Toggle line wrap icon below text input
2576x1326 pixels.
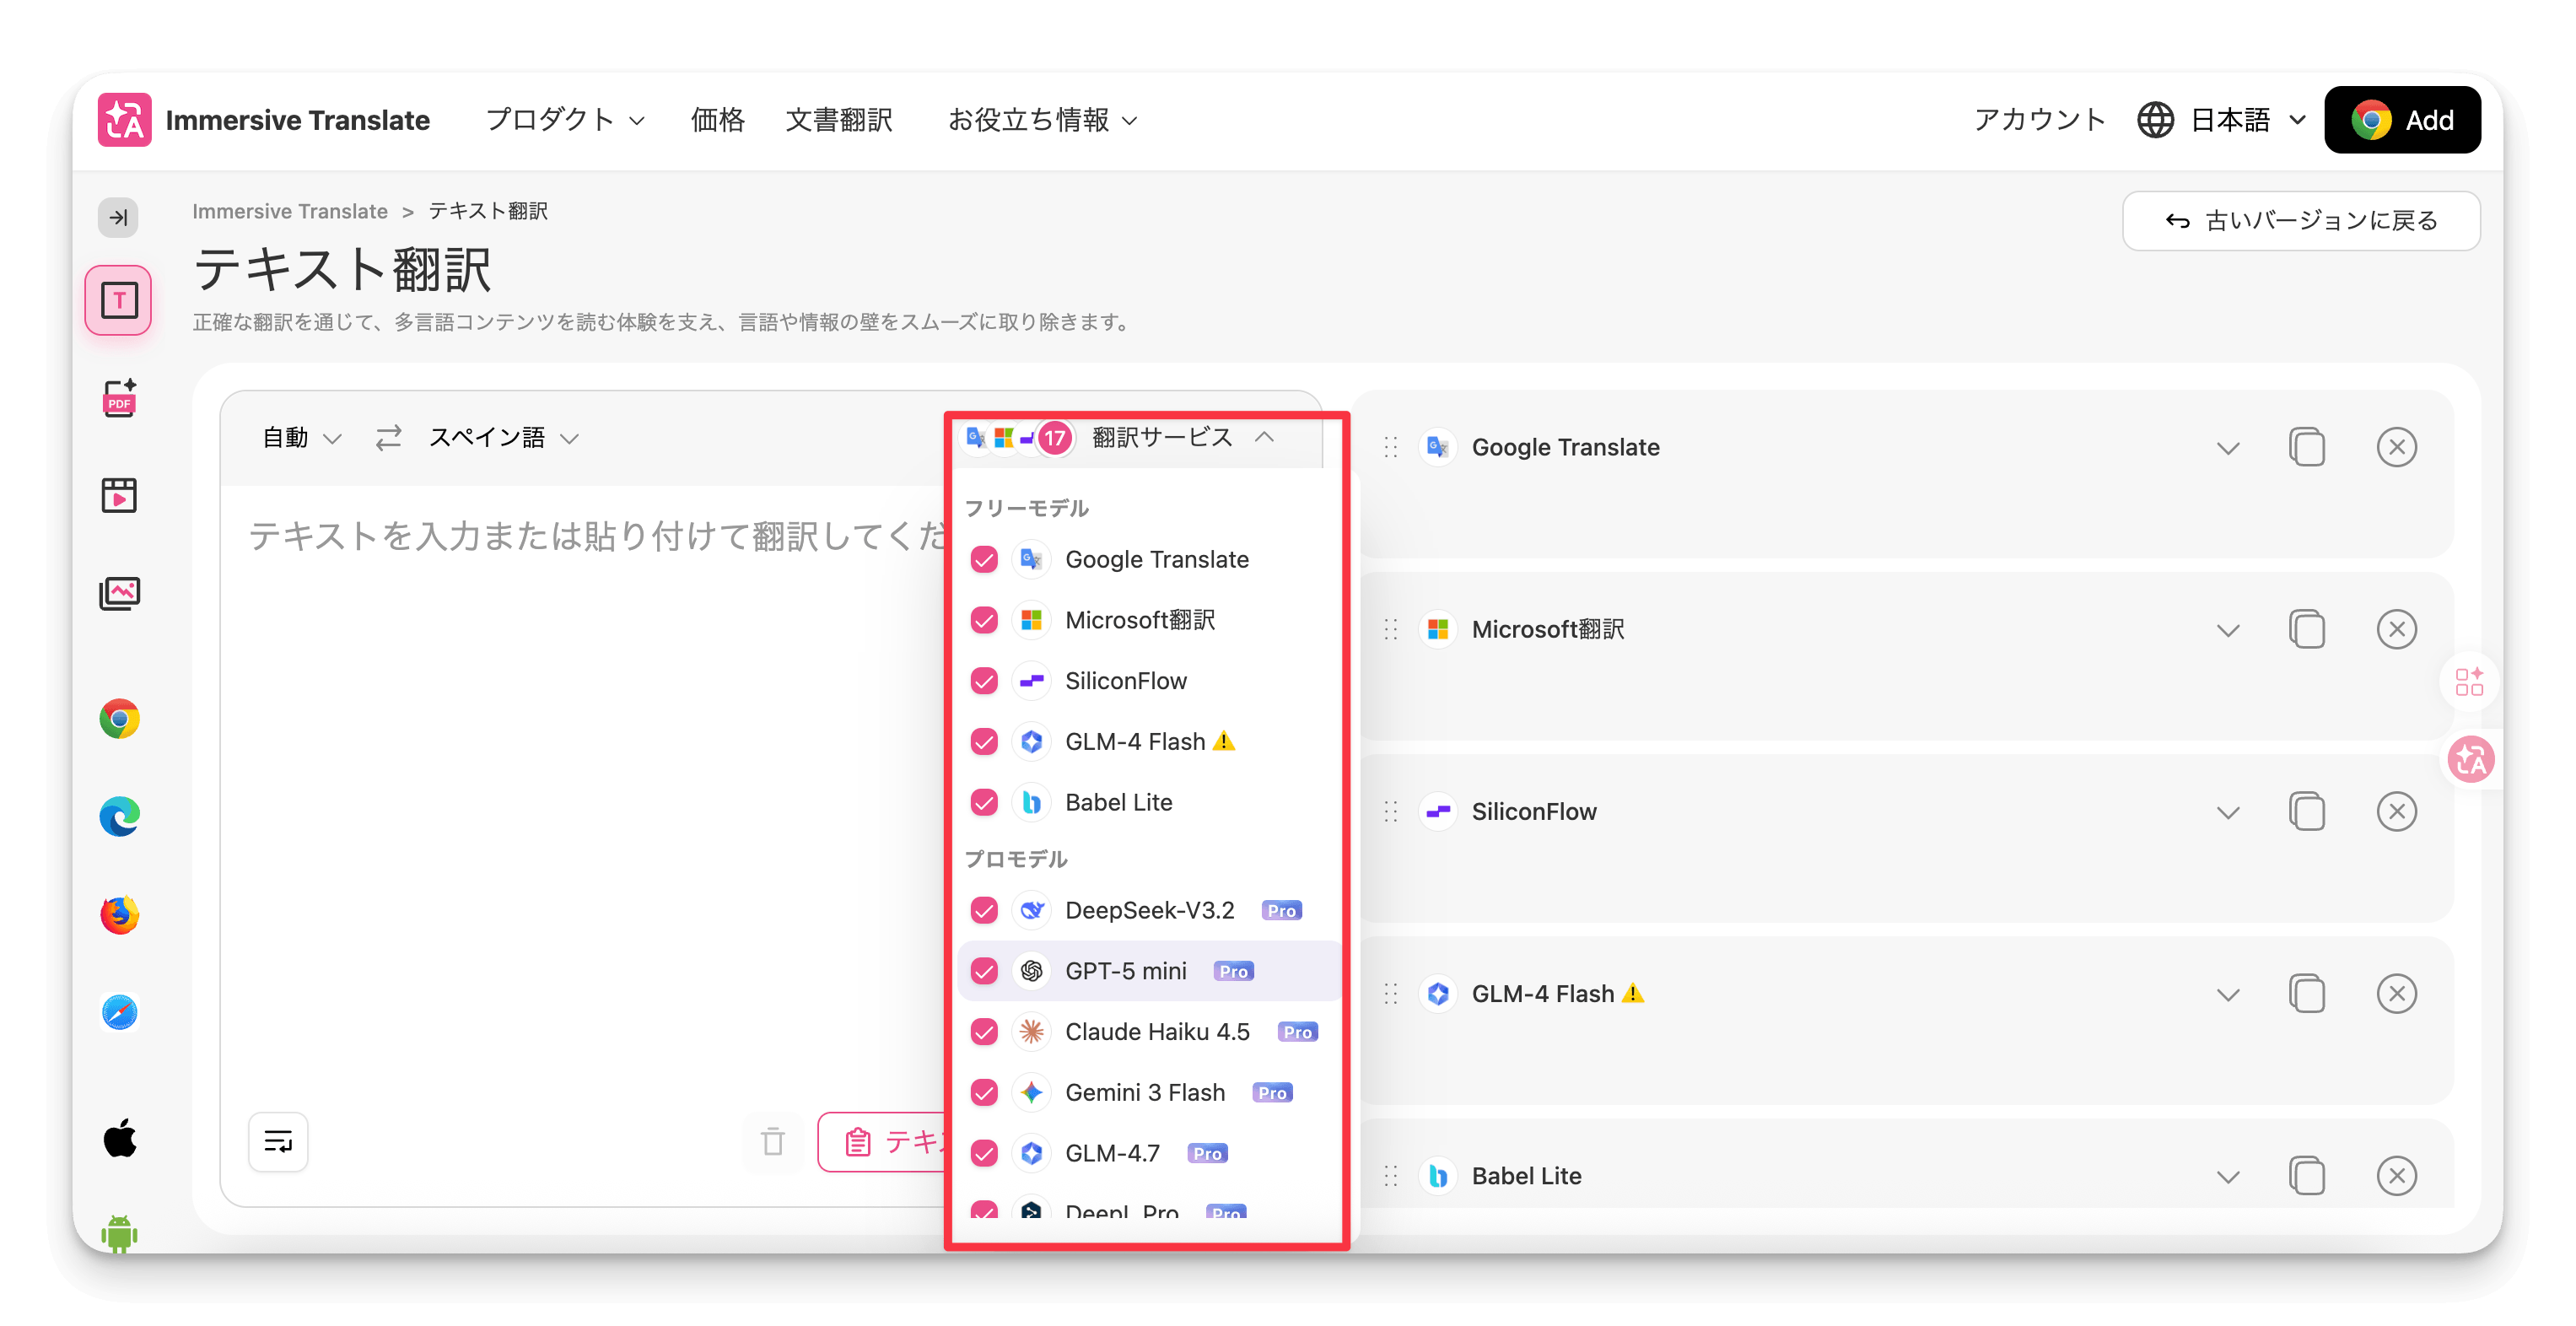[x=278, y=1141]
